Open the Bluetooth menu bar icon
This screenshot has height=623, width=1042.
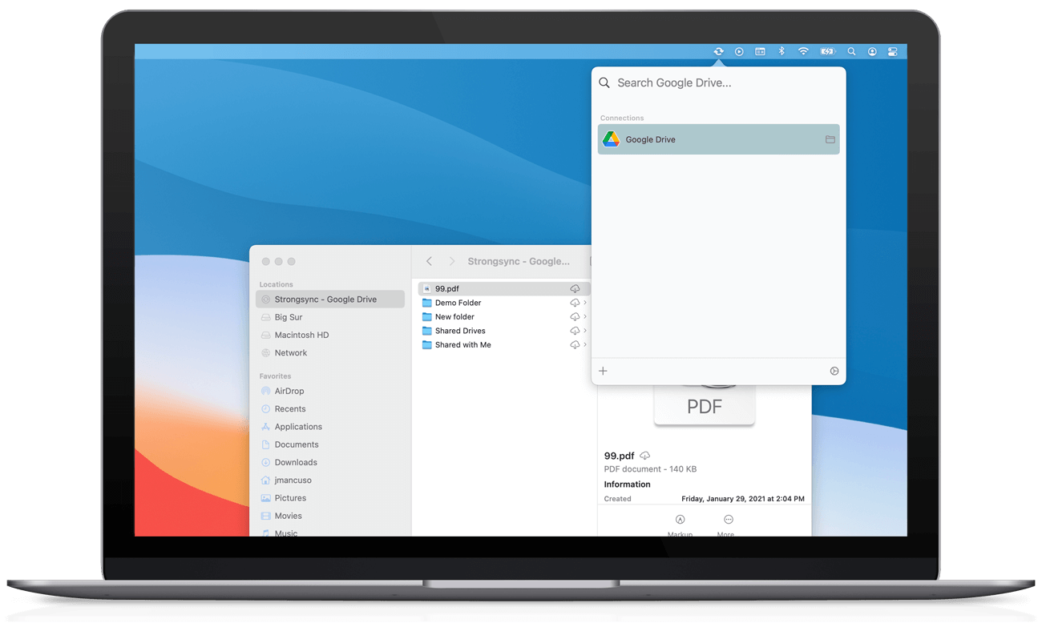pos(781,51)
